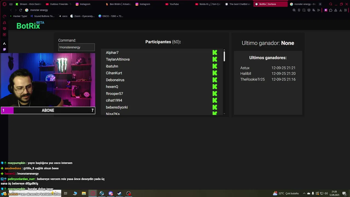Switch to the monster energy Google tab
This screenshot has width=350, height=197.
[x=303, y=4]
